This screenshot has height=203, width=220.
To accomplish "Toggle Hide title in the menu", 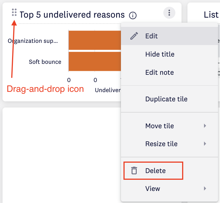I will pos(160,54).
